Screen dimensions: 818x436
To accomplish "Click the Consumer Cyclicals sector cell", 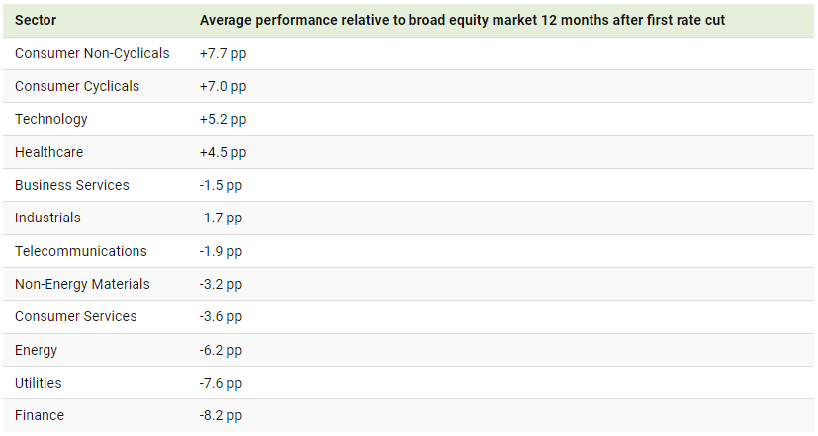I will pyautogui.click(x=77, y=87).
